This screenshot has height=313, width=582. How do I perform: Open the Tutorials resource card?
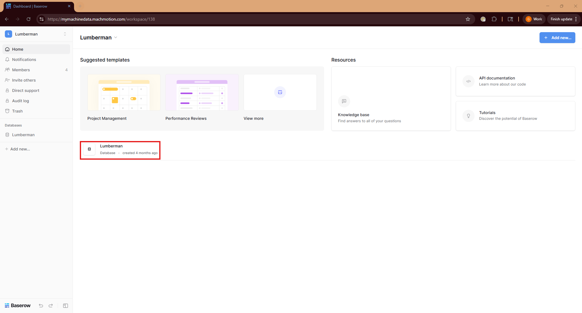coord(515,116)
